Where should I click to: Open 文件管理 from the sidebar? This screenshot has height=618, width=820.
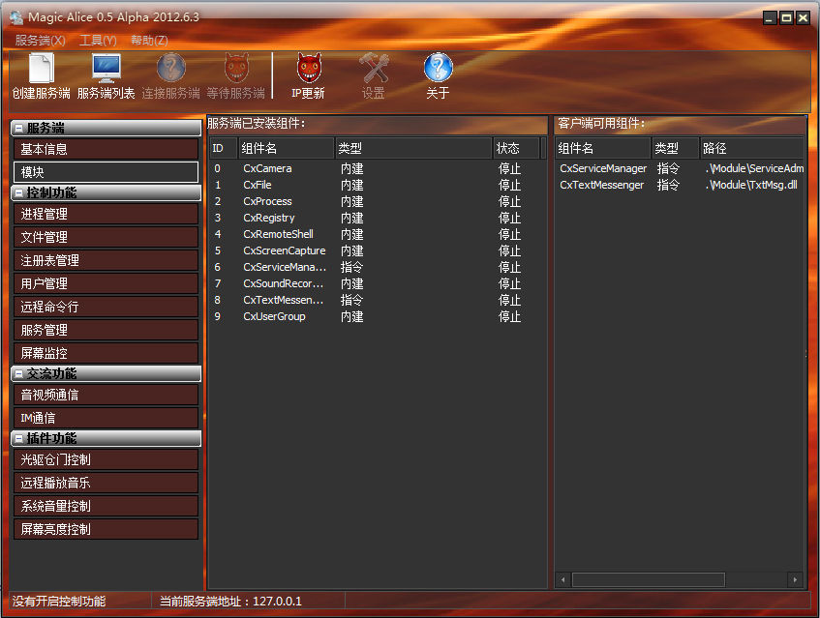pyautogui.click(x=106, y=237)
